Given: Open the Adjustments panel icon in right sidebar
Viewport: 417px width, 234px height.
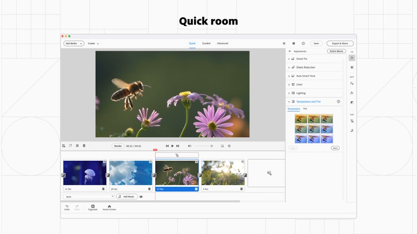Looking at the screenshot, I should (x=352, y=58).
